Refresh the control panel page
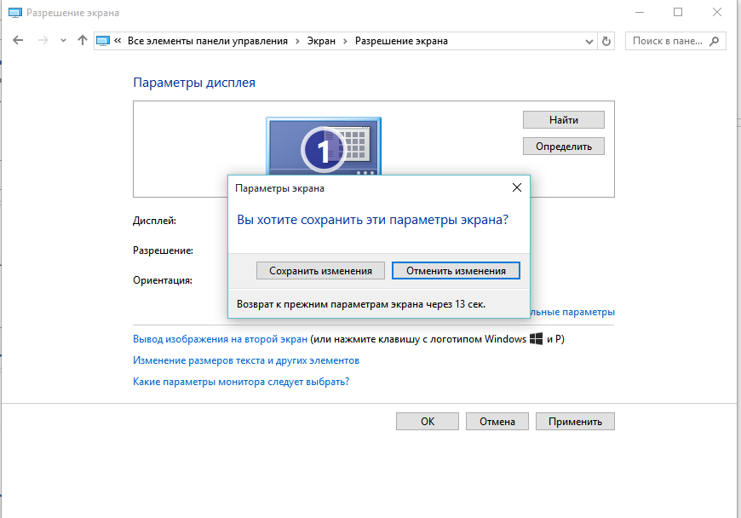 click(x=606, y=42)
